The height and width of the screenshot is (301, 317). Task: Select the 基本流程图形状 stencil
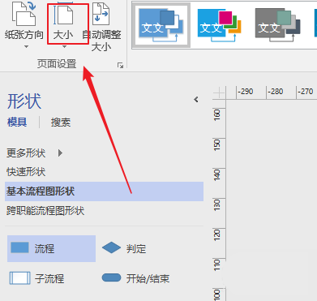104,191
